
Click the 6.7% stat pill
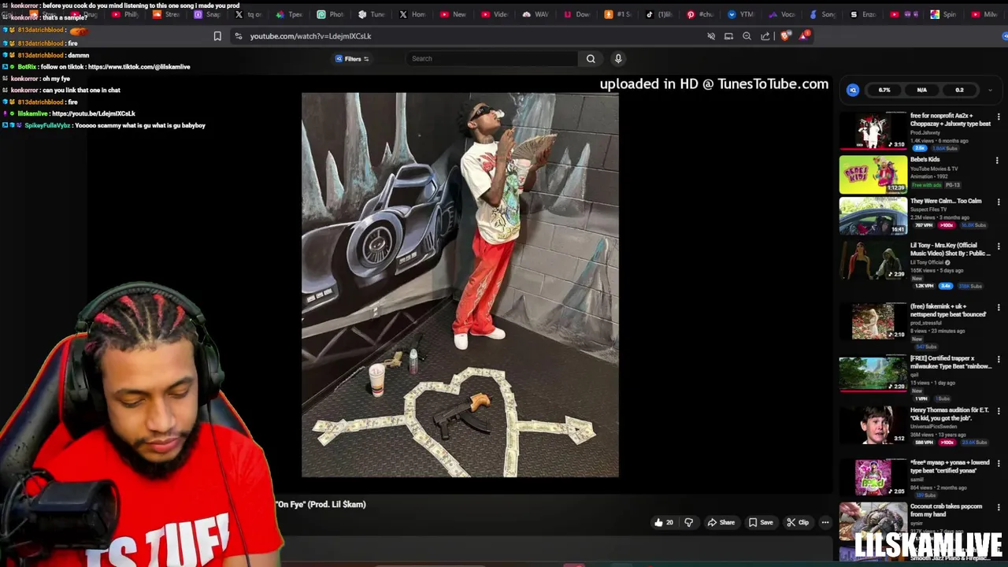tap(884, 90)
